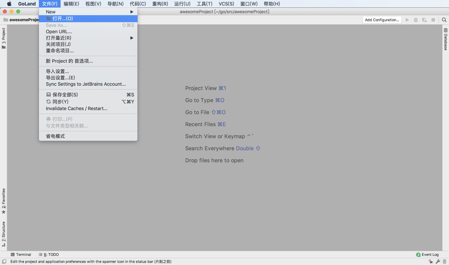
Task: Select 关闭项目(J) menu entry
Action: [88, 44]
